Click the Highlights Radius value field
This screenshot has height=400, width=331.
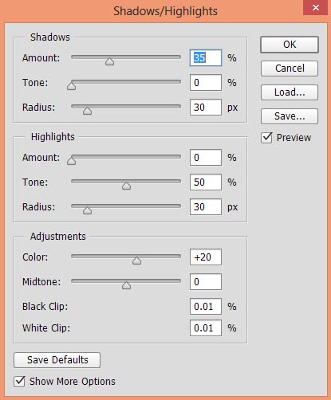206,207
